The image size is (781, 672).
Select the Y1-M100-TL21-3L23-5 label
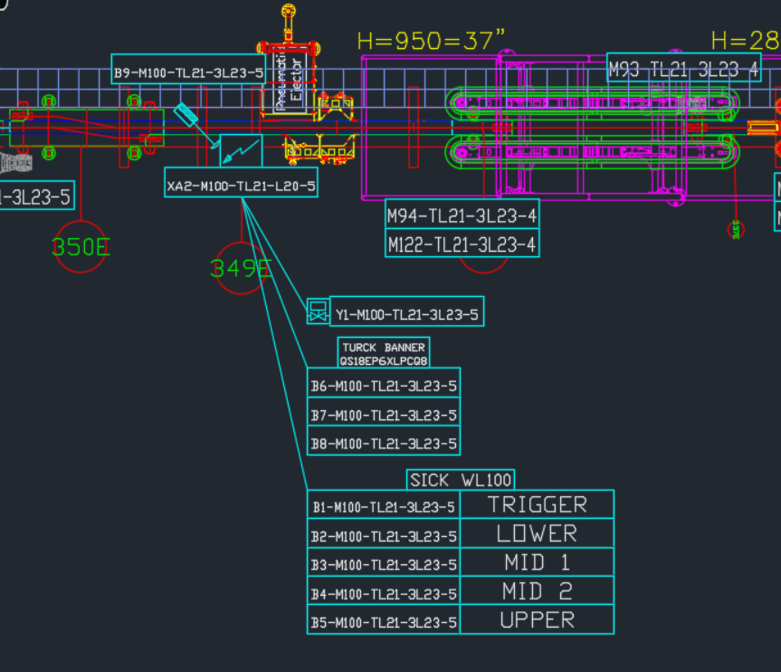pyautogui.click(x=406, y=312)
